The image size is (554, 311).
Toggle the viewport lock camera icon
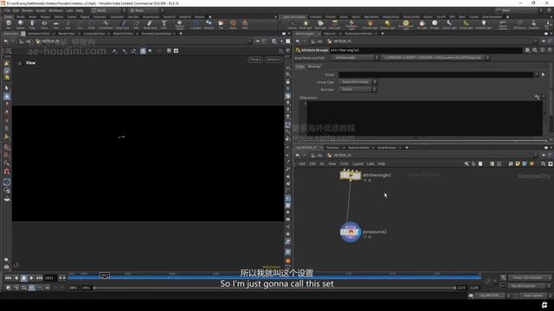coord(288,82)
